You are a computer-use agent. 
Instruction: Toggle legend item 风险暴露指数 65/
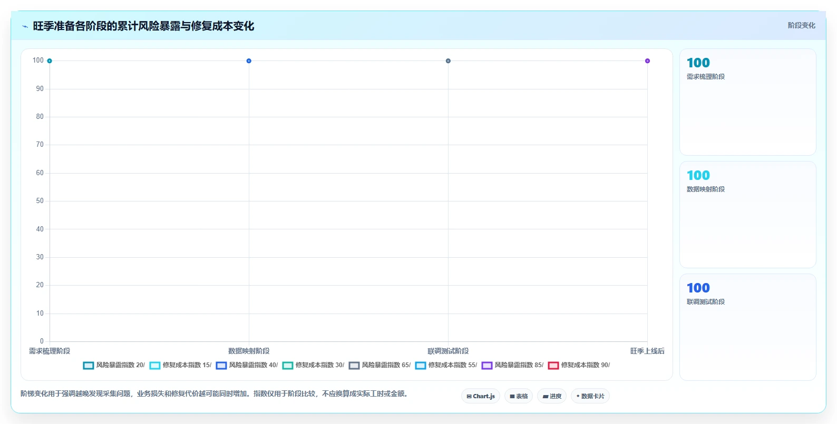click(379, 365)
